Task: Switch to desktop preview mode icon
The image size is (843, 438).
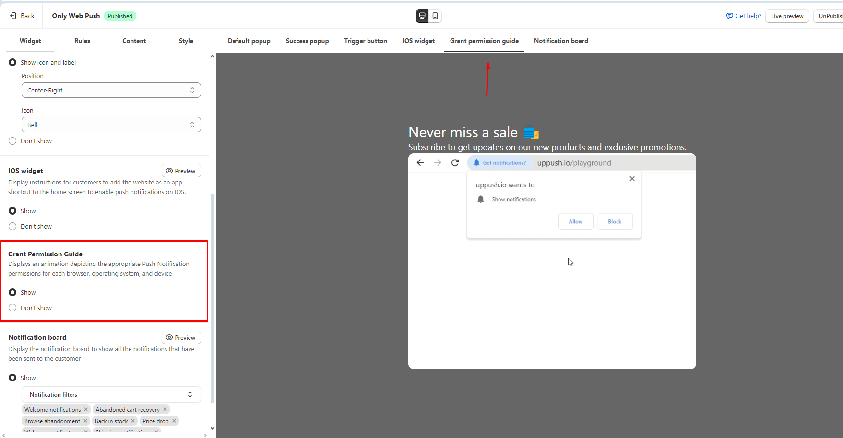Action: (x=422, y=16)
